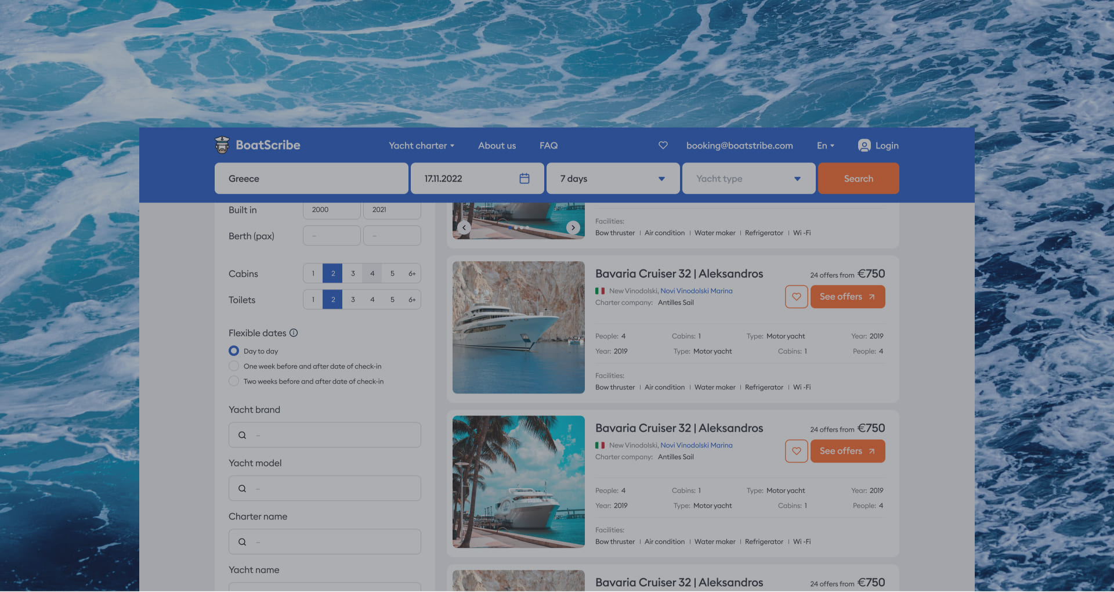Click search icon in Yacht brand field
The width and height of the screenshot is (1114, 592).
(243, 435)
